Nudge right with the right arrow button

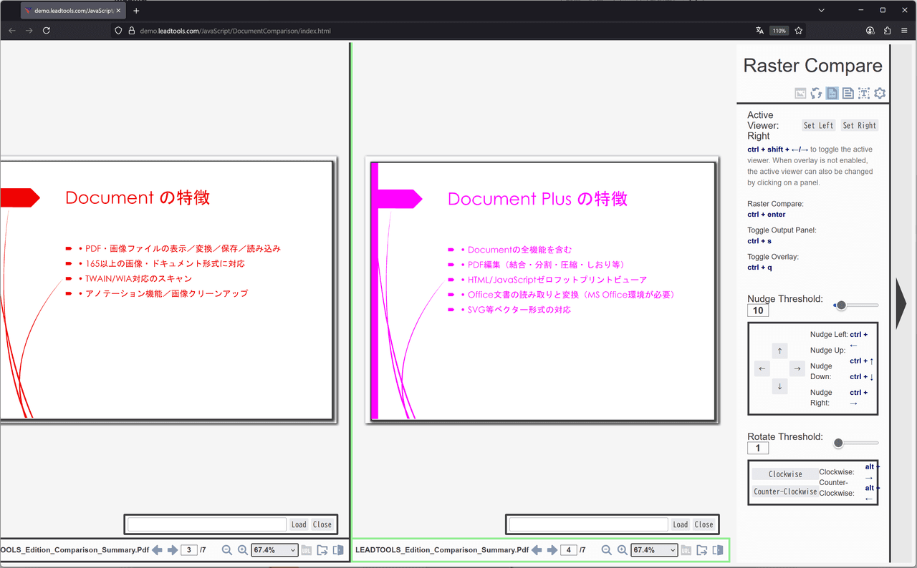pos(797,368)
